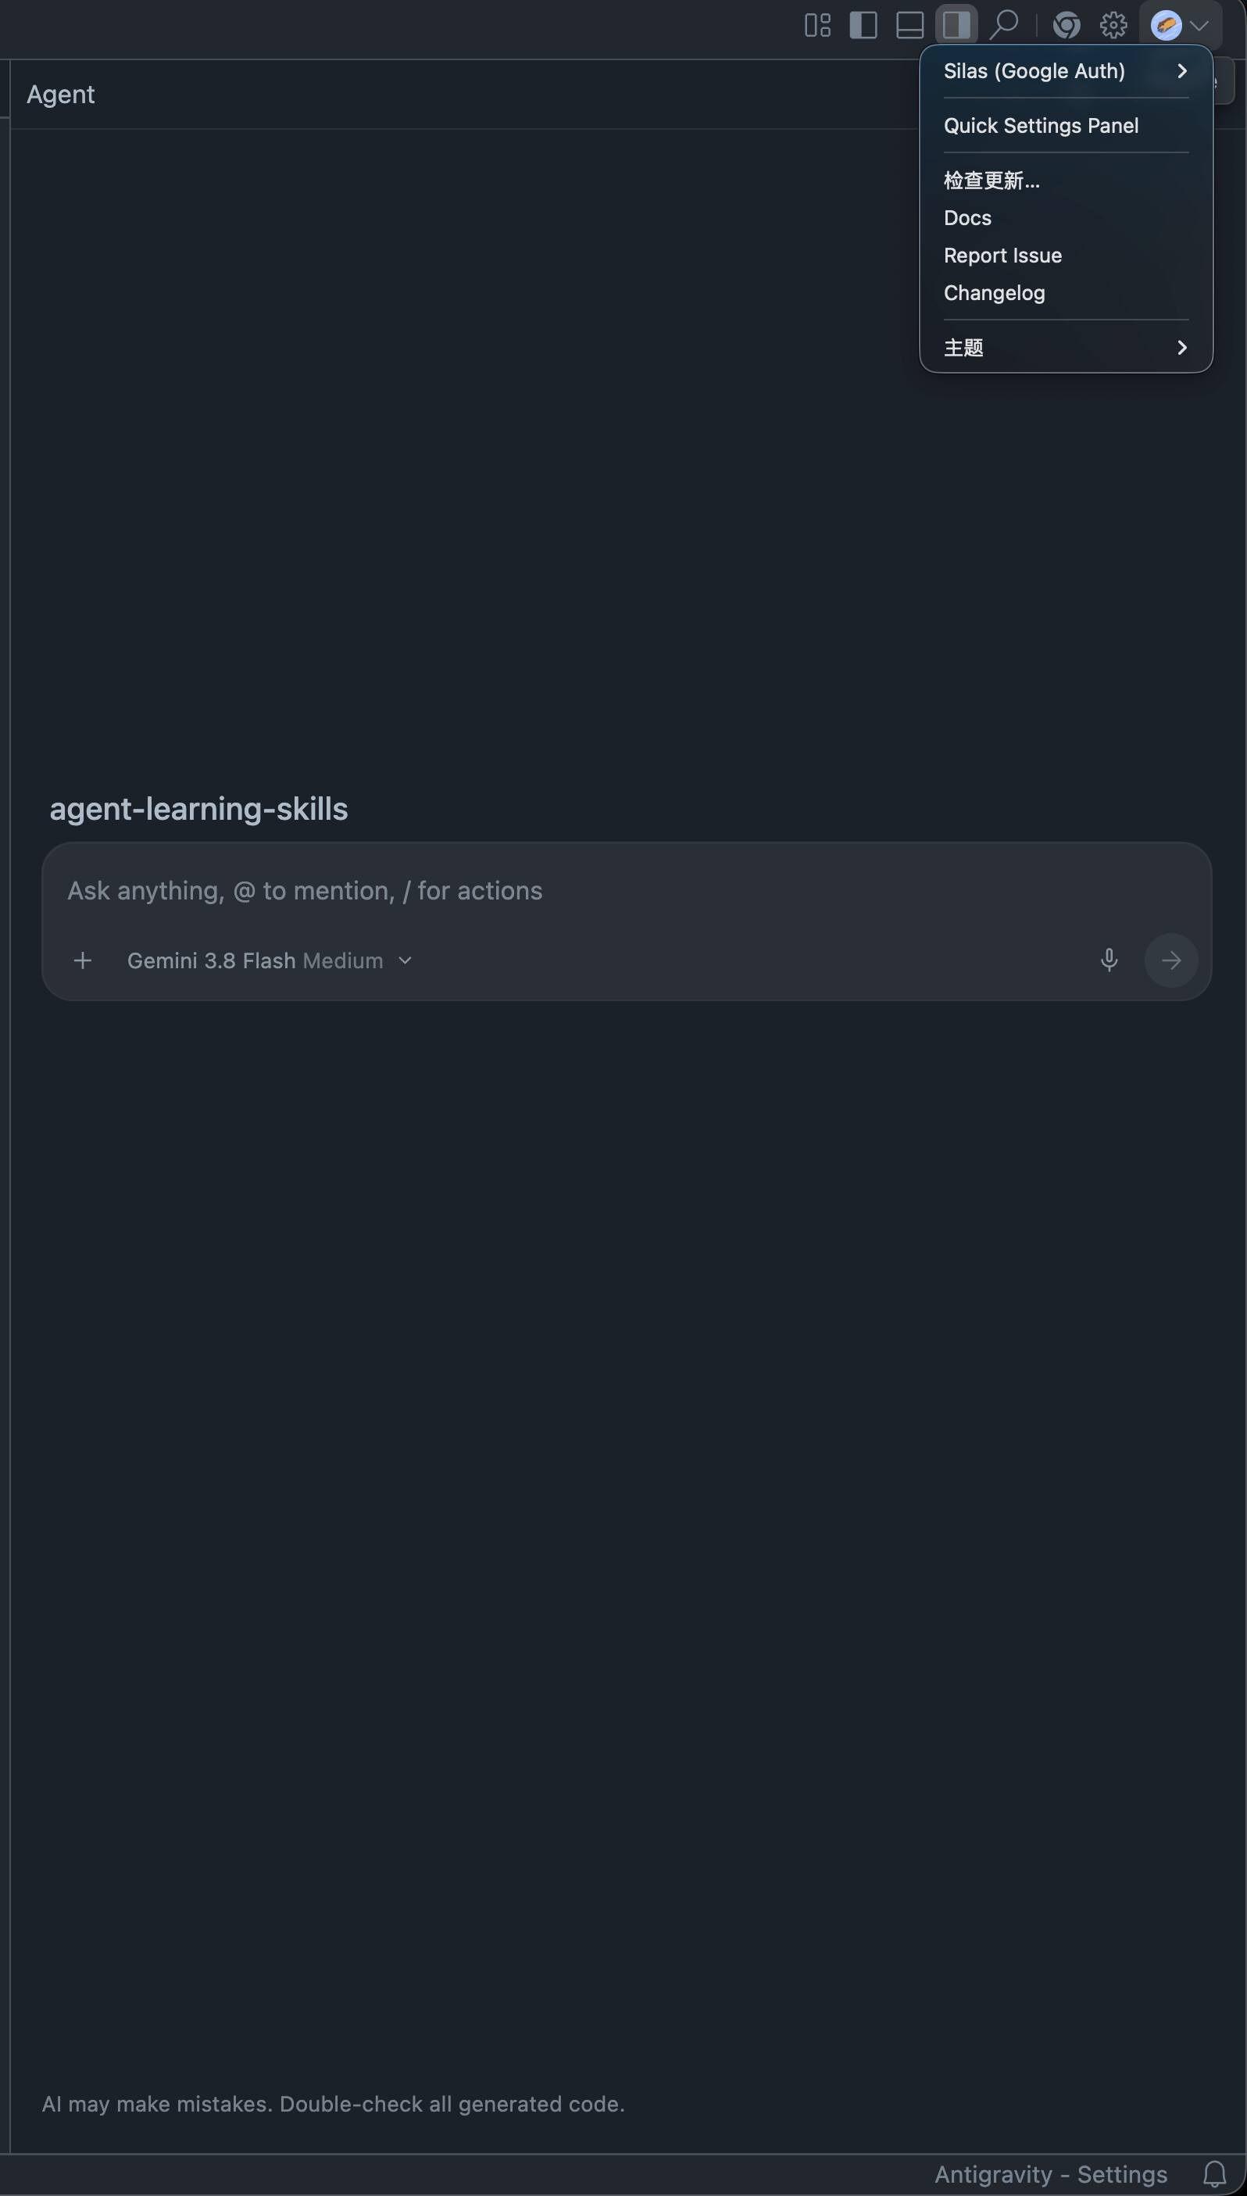This screenshot has height=2196, width=1247.
Task: Toggle the agent side panel icon
Action: coord(956,25)
